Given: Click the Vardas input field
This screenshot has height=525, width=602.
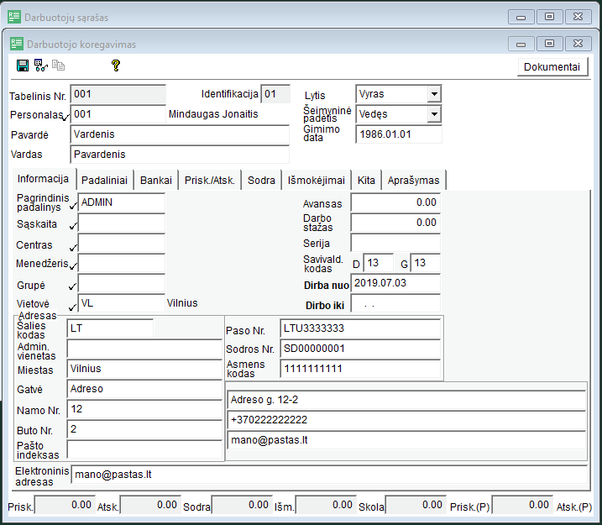Looking at the screenshot, I should 180,155.
